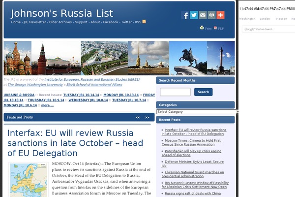Open Moscow Times Crimea census post

click(x=191, y=142)
